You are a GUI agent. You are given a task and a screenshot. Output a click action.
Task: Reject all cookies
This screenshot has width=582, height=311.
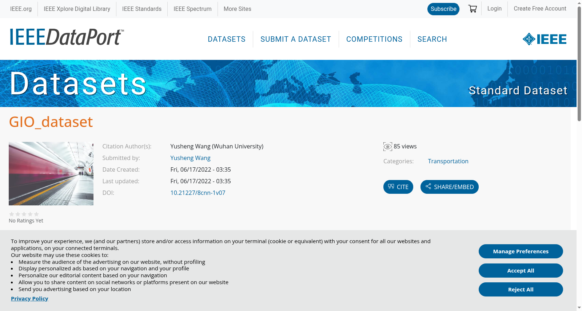(x=521, y=290)
